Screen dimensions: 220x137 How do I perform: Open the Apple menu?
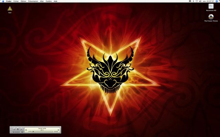pos(3,1)
